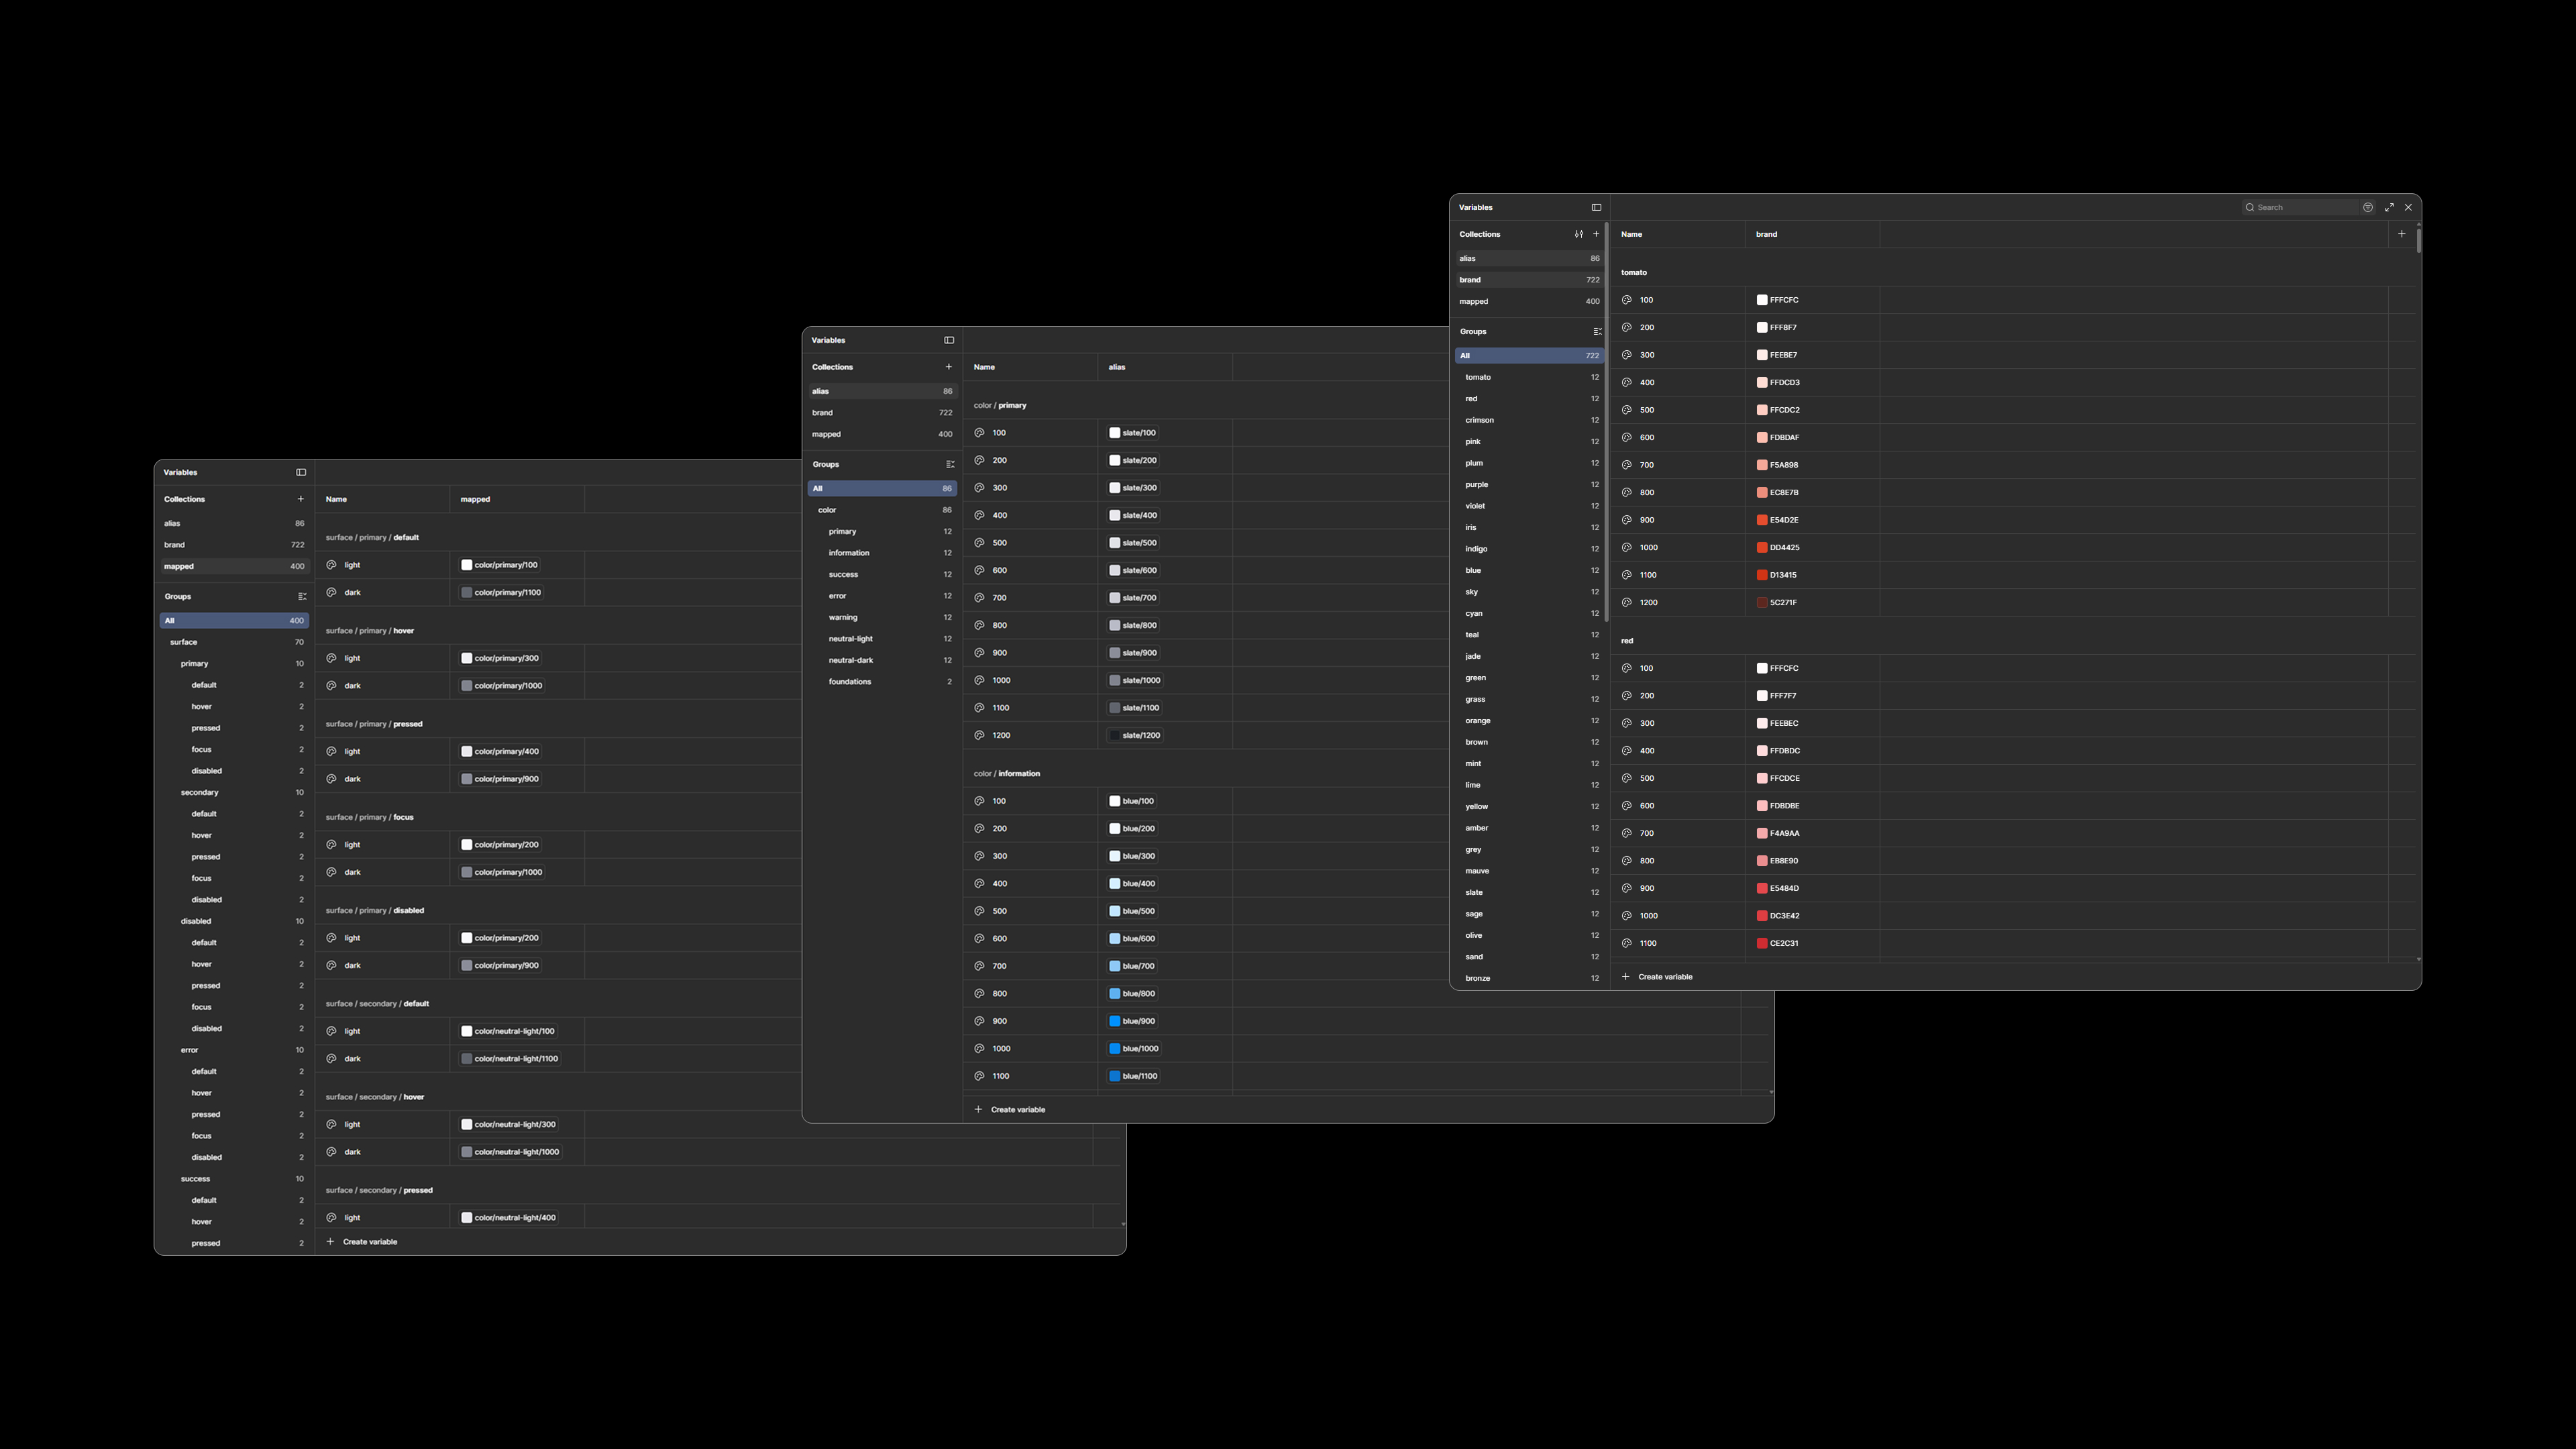2576x1449 pixels.
Task: Focus the Search field in brand window
Action: (2300, 207)
